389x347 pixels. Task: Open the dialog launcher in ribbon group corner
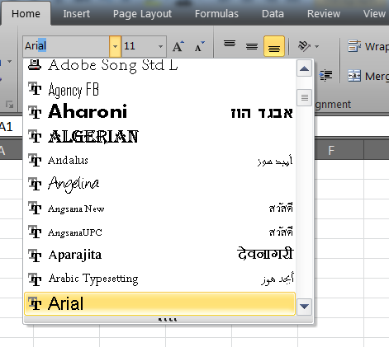(x=10, y=104)
